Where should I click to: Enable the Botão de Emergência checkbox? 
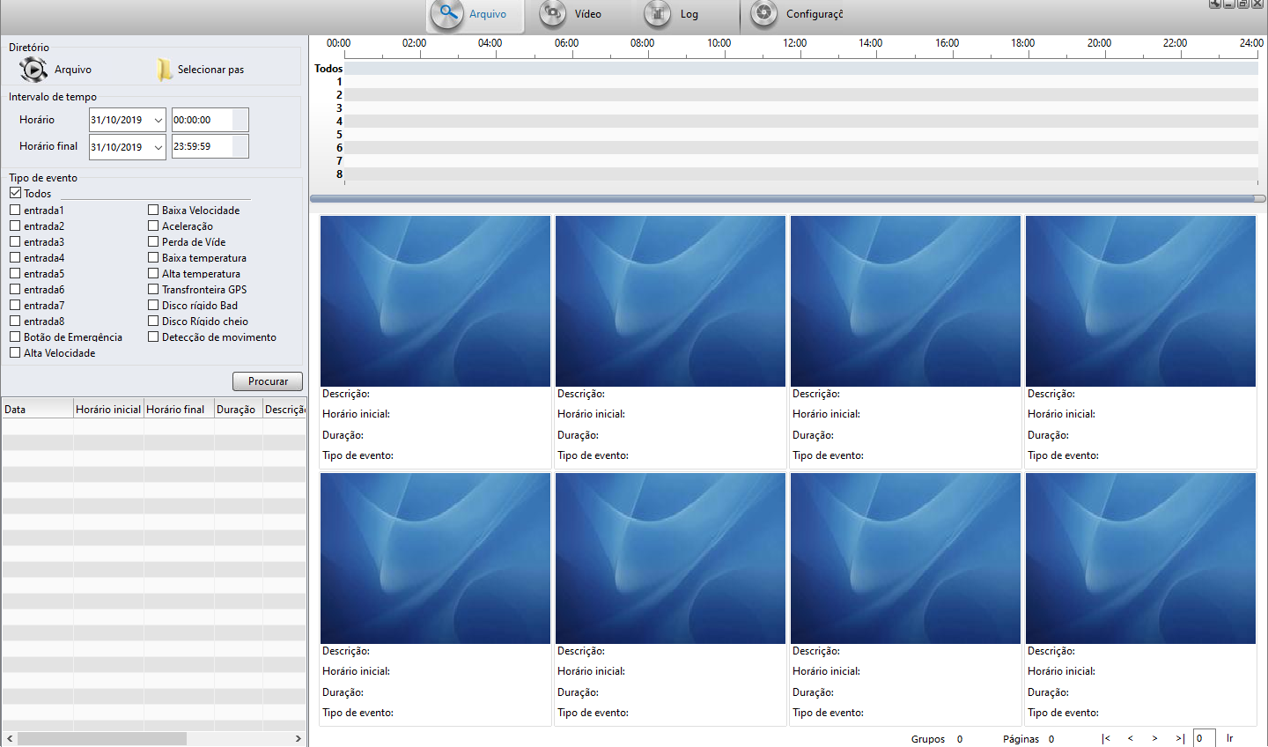tap(15, 337)
